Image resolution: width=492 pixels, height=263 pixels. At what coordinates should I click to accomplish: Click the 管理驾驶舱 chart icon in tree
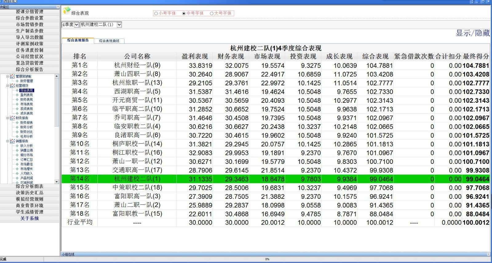click(x=12, y=76)
